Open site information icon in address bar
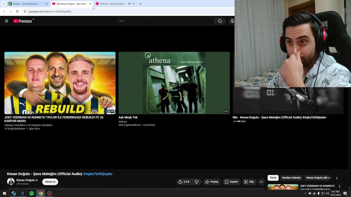This screenshot has height=197, width=351. click(x=25, y=11)
